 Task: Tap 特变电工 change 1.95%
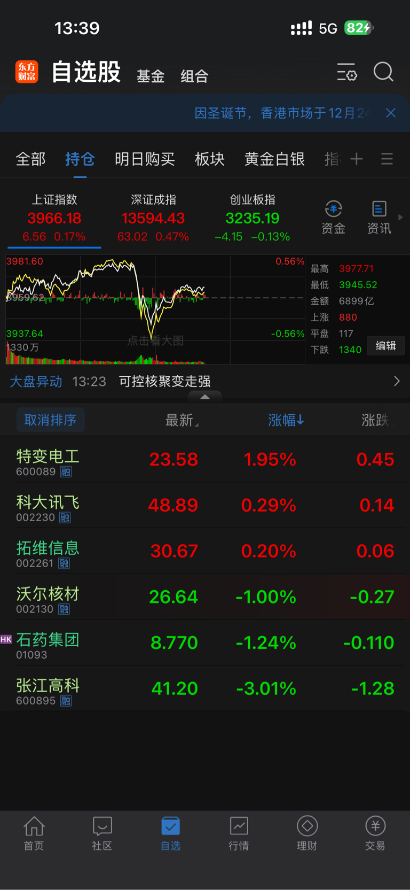pyautogui.click(x=270, y=460)
